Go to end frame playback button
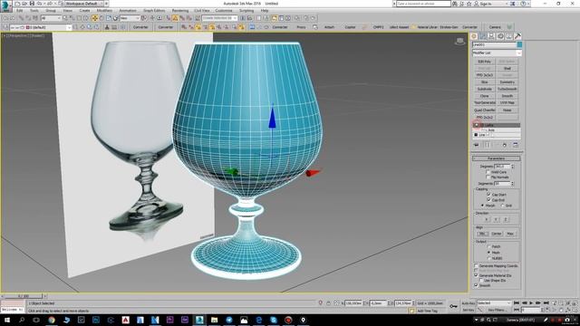 click(x=546, y=303)
